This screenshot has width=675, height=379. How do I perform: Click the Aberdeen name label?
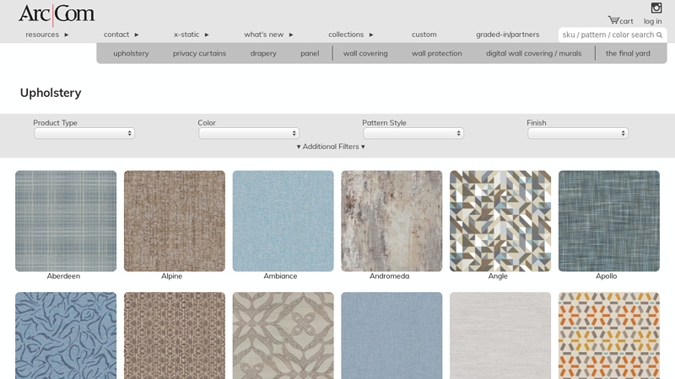[x=63, y=276]
